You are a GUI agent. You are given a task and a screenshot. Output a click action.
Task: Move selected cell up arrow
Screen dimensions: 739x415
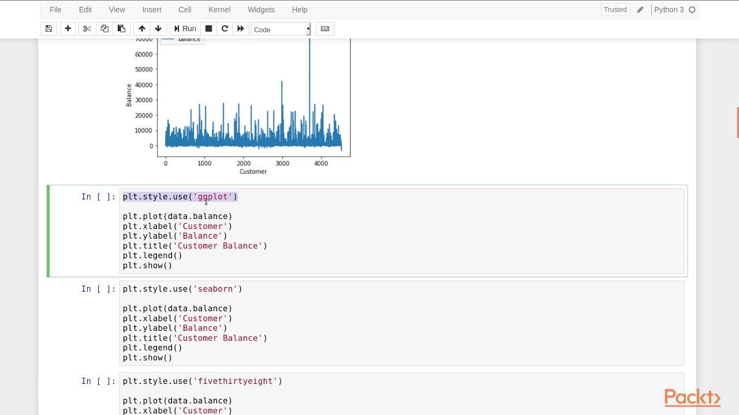coord(141,29)
